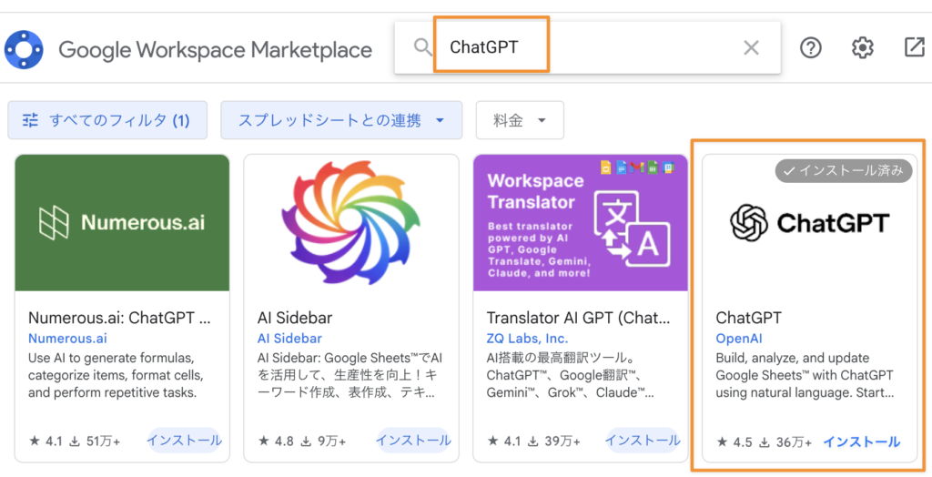Click the 36万+ download count

[x=785, y=441]
